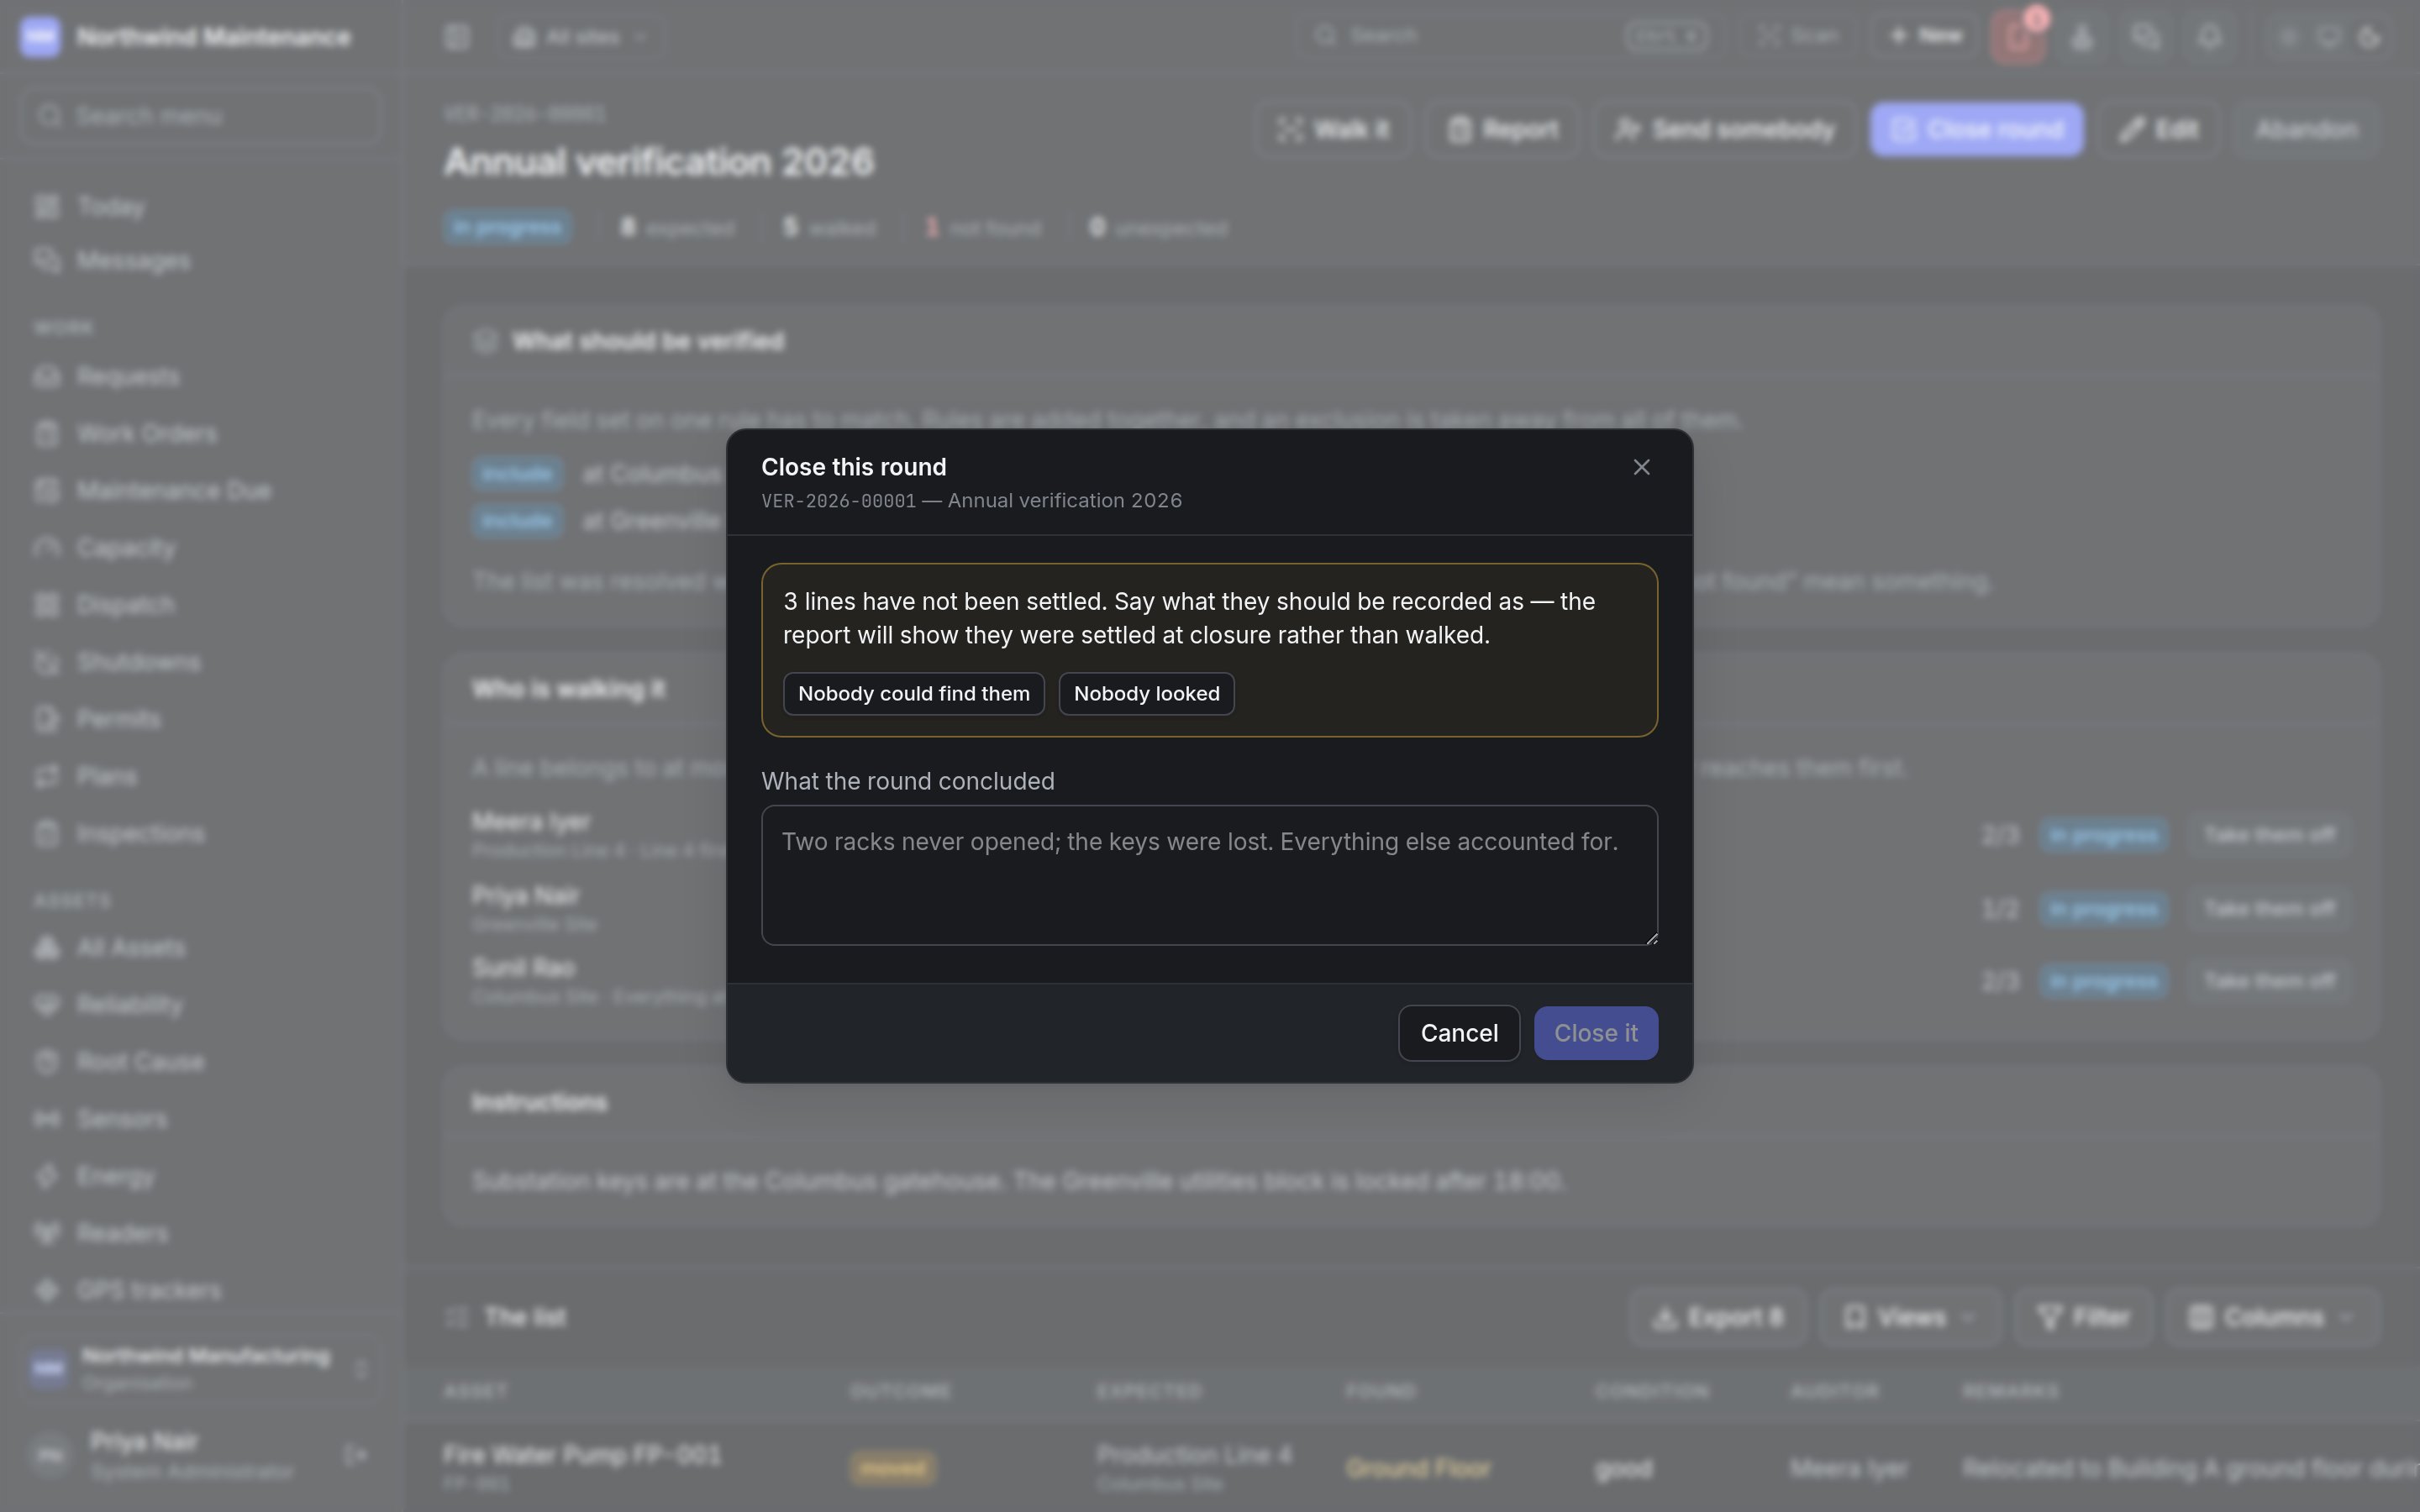Open Root Cause in the sidebar

click(200, 1062)
